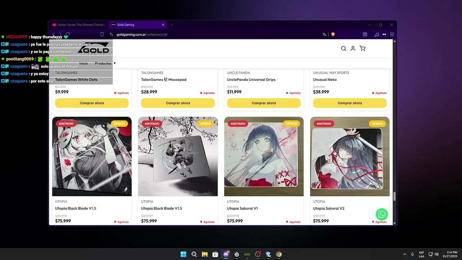This screenshot has height=260, width=462.
Task: Click the $28.999 price text
Action: (x=149, y=92)
